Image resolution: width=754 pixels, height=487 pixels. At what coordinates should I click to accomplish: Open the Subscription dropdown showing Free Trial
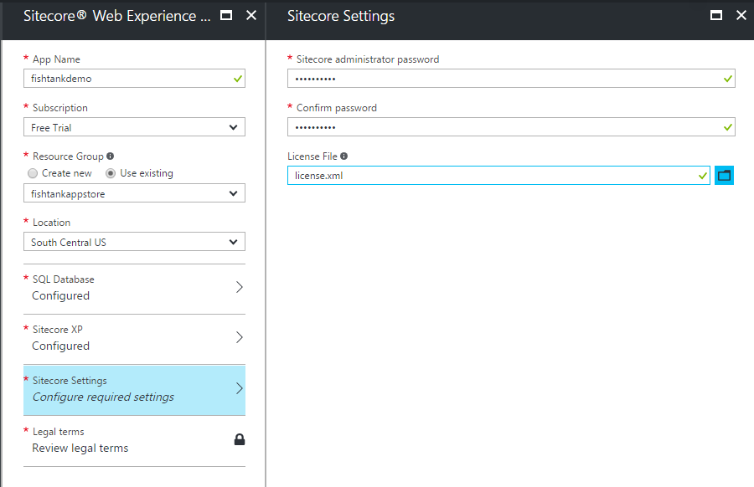(x=134, y=127)
